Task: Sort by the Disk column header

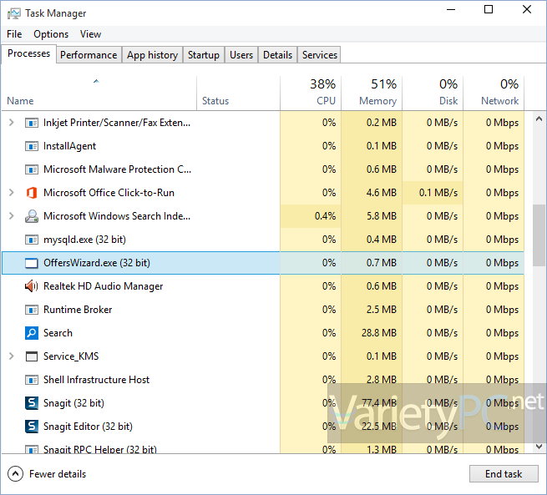Action: [433, 93]
